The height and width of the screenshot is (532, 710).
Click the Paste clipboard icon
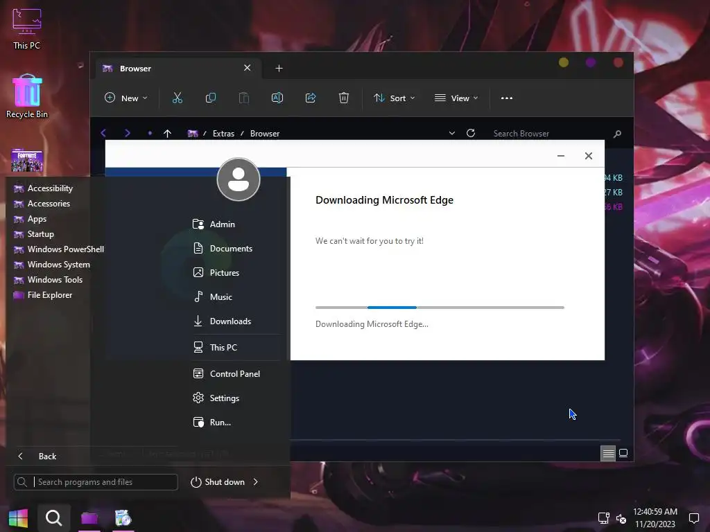(x=244, y=98)
